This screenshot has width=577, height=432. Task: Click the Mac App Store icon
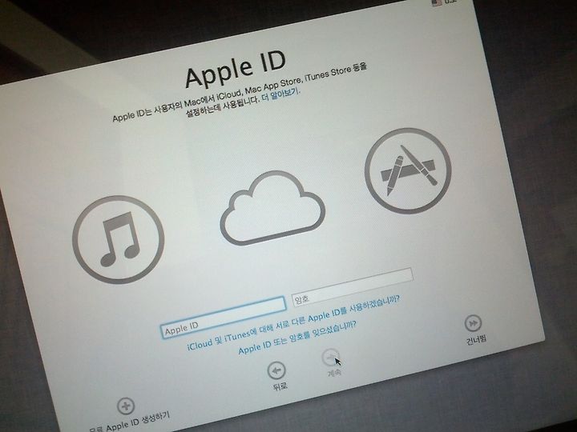[408, 171]
